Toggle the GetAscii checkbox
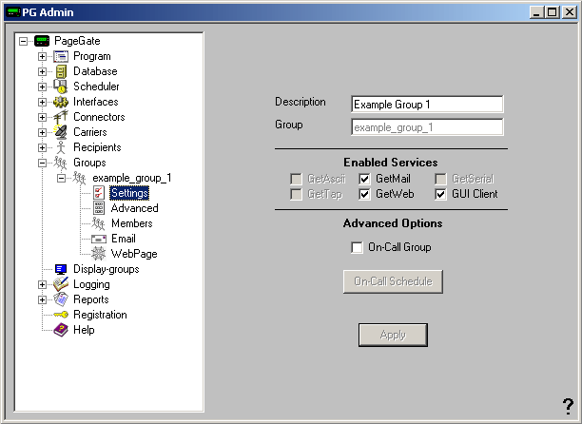 tap(296, 179)
